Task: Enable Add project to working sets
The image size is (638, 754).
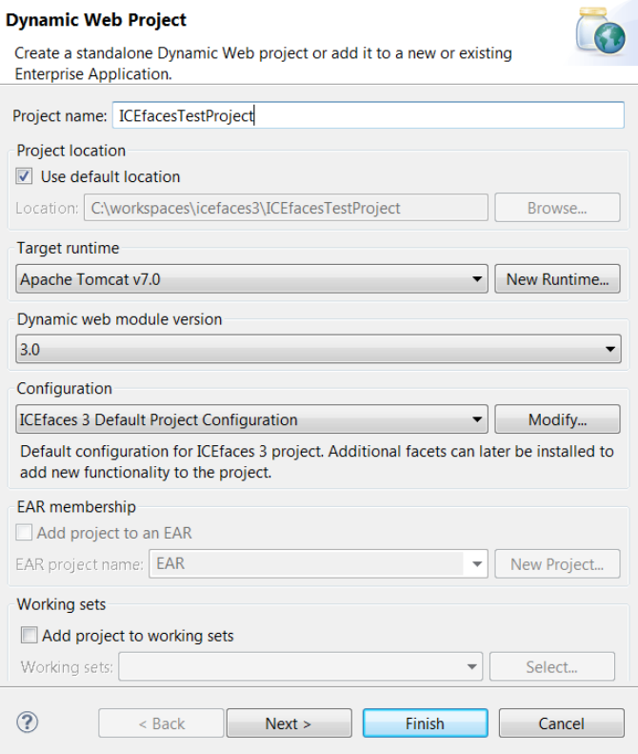Action: tap(30, 636)
